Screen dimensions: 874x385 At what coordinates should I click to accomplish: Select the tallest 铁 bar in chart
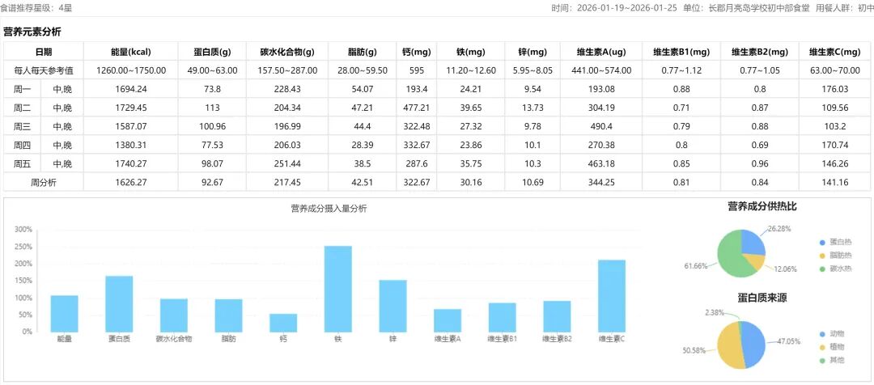coord(337,289)
